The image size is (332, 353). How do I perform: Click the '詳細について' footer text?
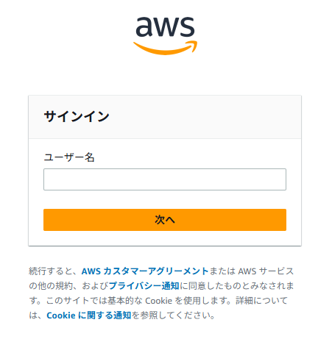(x=261, y=301)
